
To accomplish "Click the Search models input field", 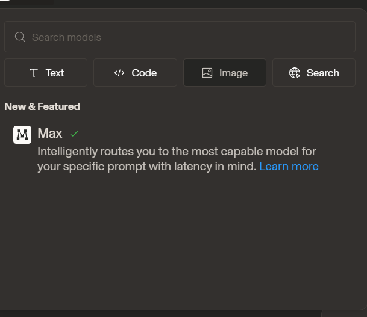I will click(180, 37).
